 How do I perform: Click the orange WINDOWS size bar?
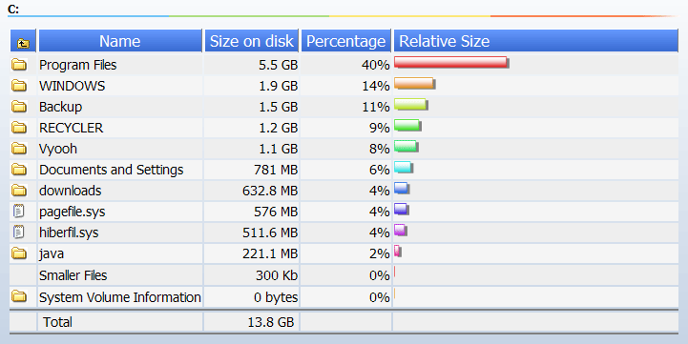[415, 84]
